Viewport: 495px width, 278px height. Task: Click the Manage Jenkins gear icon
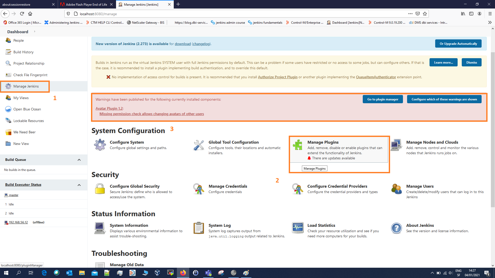(x=8, y=86)
